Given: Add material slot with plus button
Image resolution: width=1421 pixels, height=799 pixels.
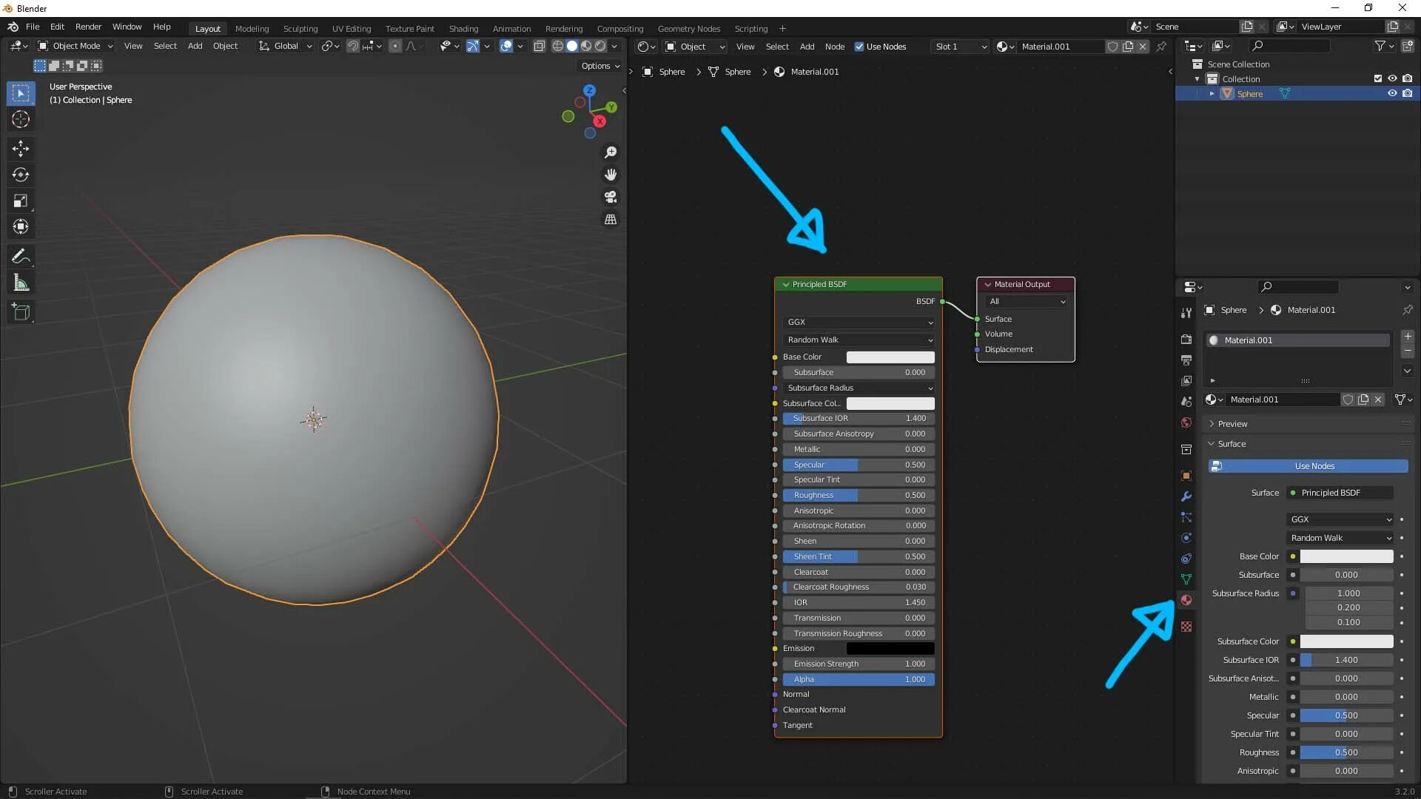Looking at the screenshot, I should click(1408, 337).
